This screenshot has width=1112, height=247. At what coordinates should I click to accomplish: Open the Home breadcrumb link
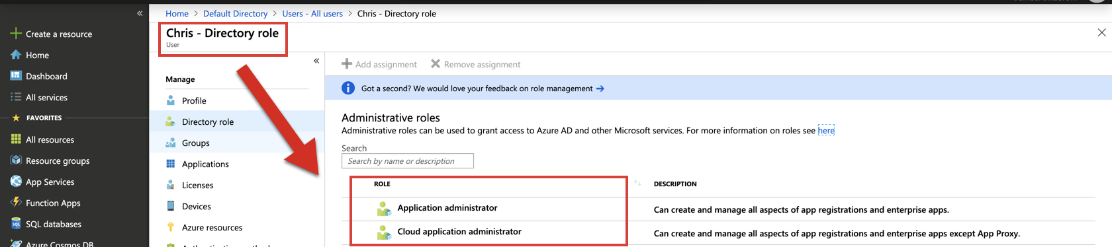coord(177,13)
